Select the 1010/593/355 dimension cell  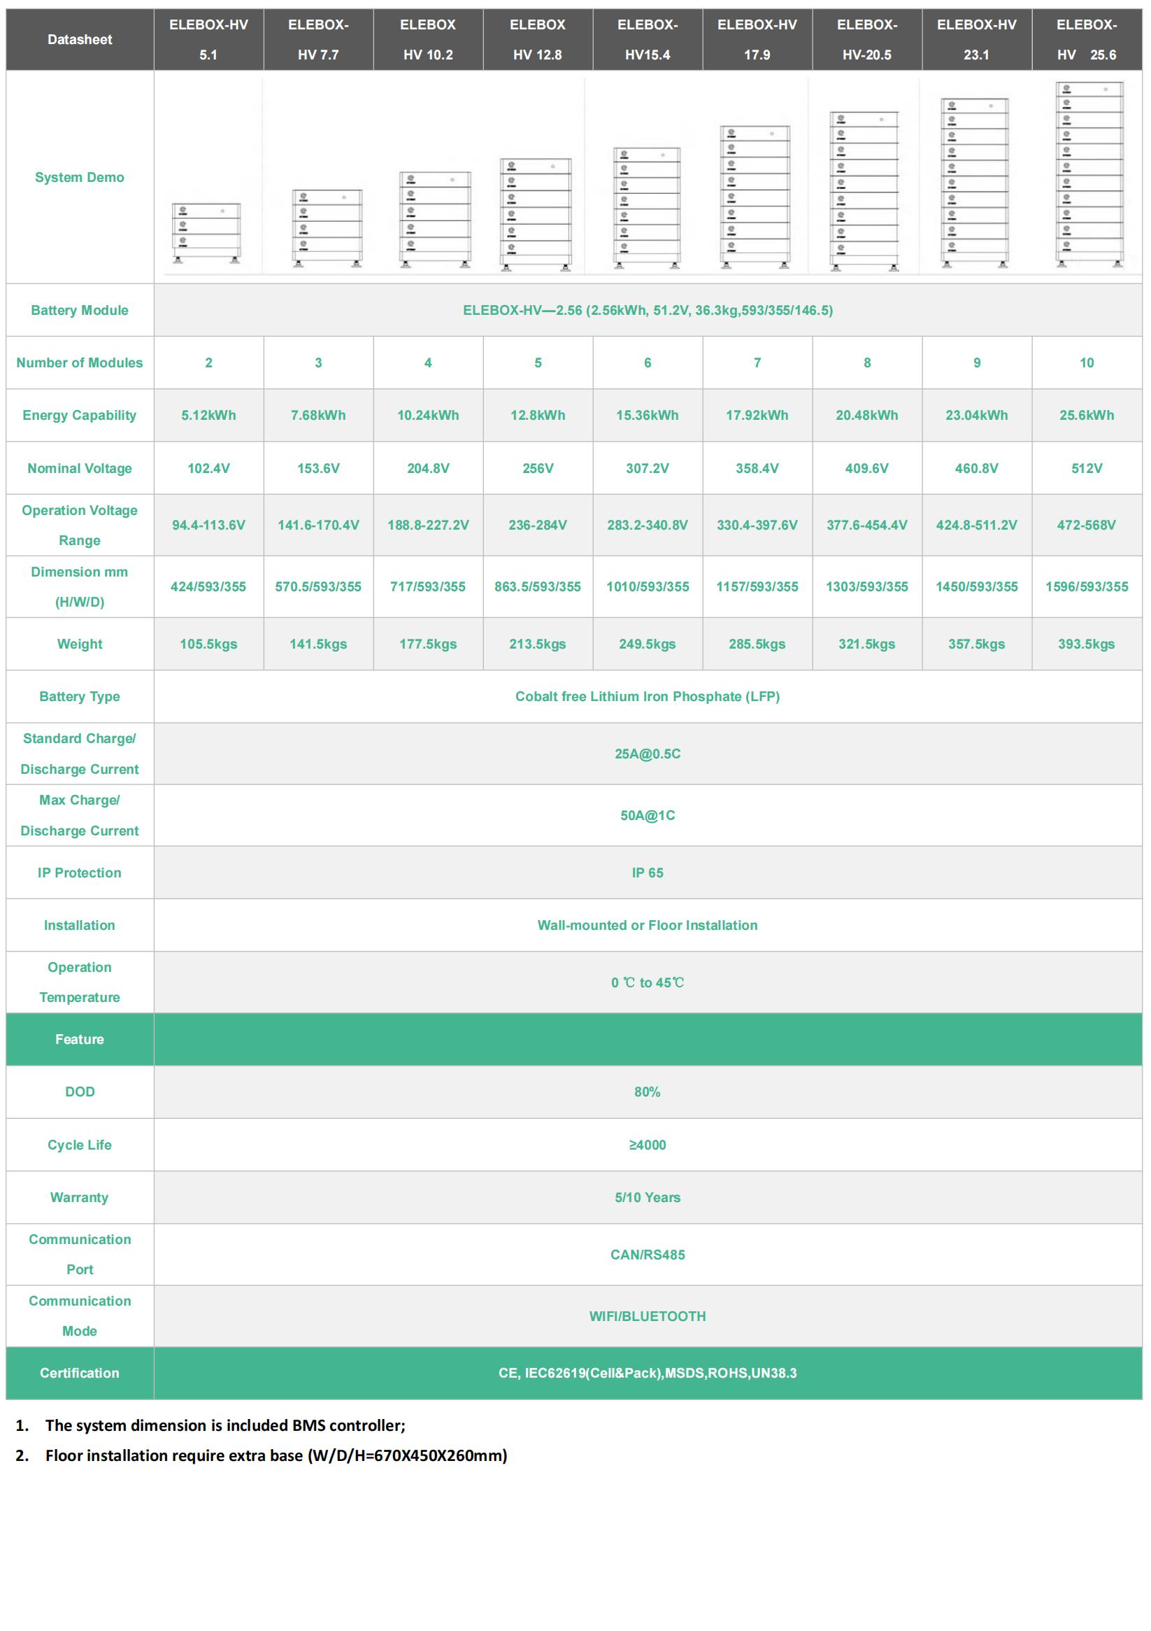647,586
